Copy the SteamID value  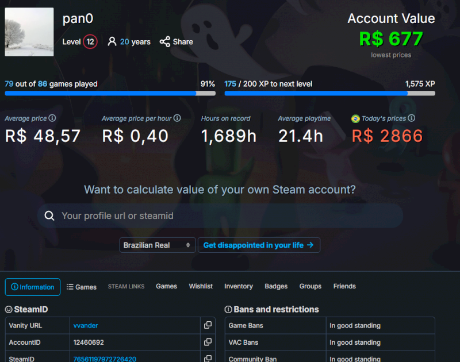tap(208, 358)
